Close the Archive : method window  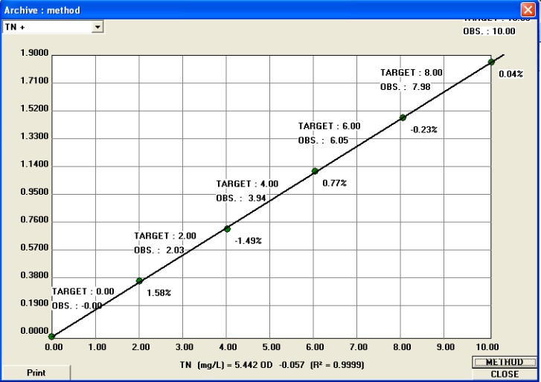528,10
